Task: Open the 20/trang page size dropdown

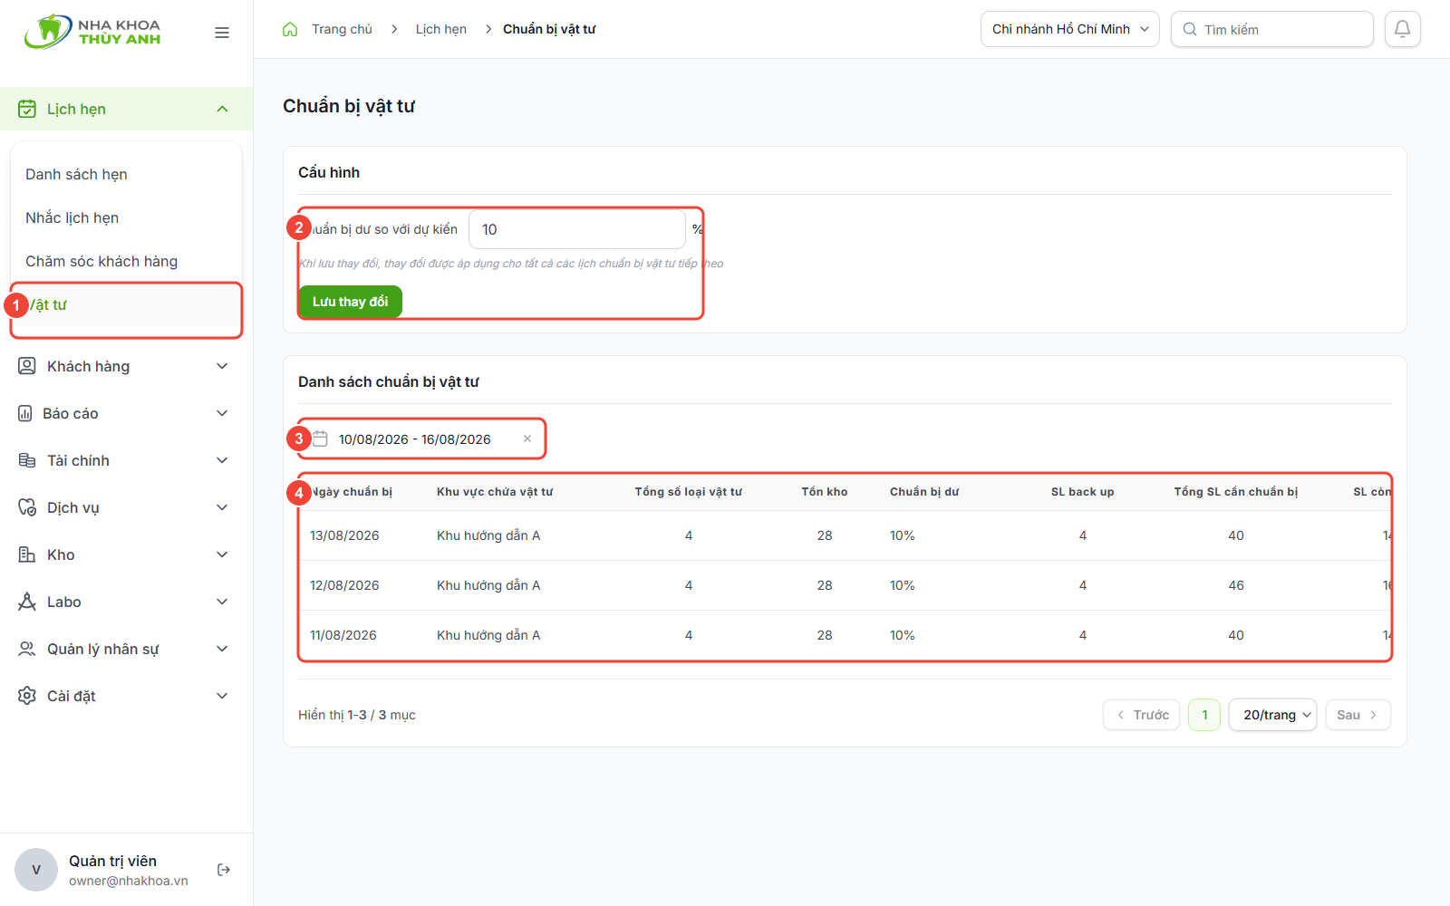Action: pos(1272,715)
